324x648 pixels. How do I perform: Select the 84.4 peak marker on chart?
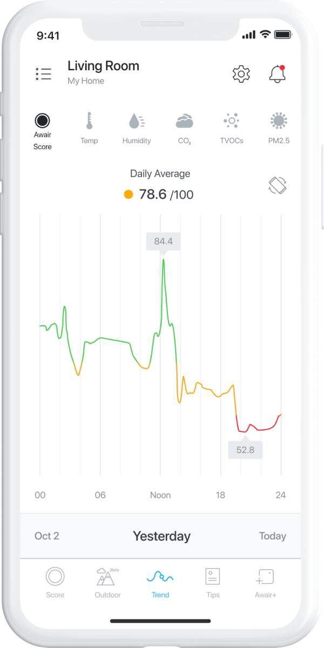[x=164, y=241]
